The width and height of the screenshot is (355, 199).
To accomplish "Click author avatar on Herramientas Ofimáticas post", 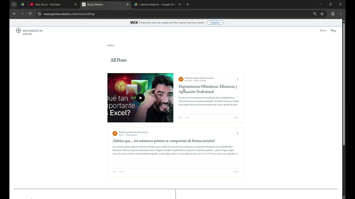I will click(181, 79).
